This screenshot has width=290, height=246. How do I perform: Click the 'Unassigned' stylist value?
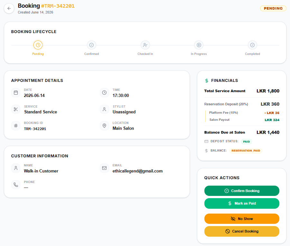(x=124, y=112)
